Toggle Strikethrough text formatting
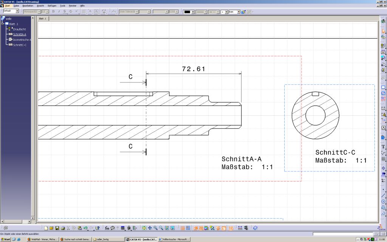This screenshot has width=387, height=242. (x=71, y=12)
